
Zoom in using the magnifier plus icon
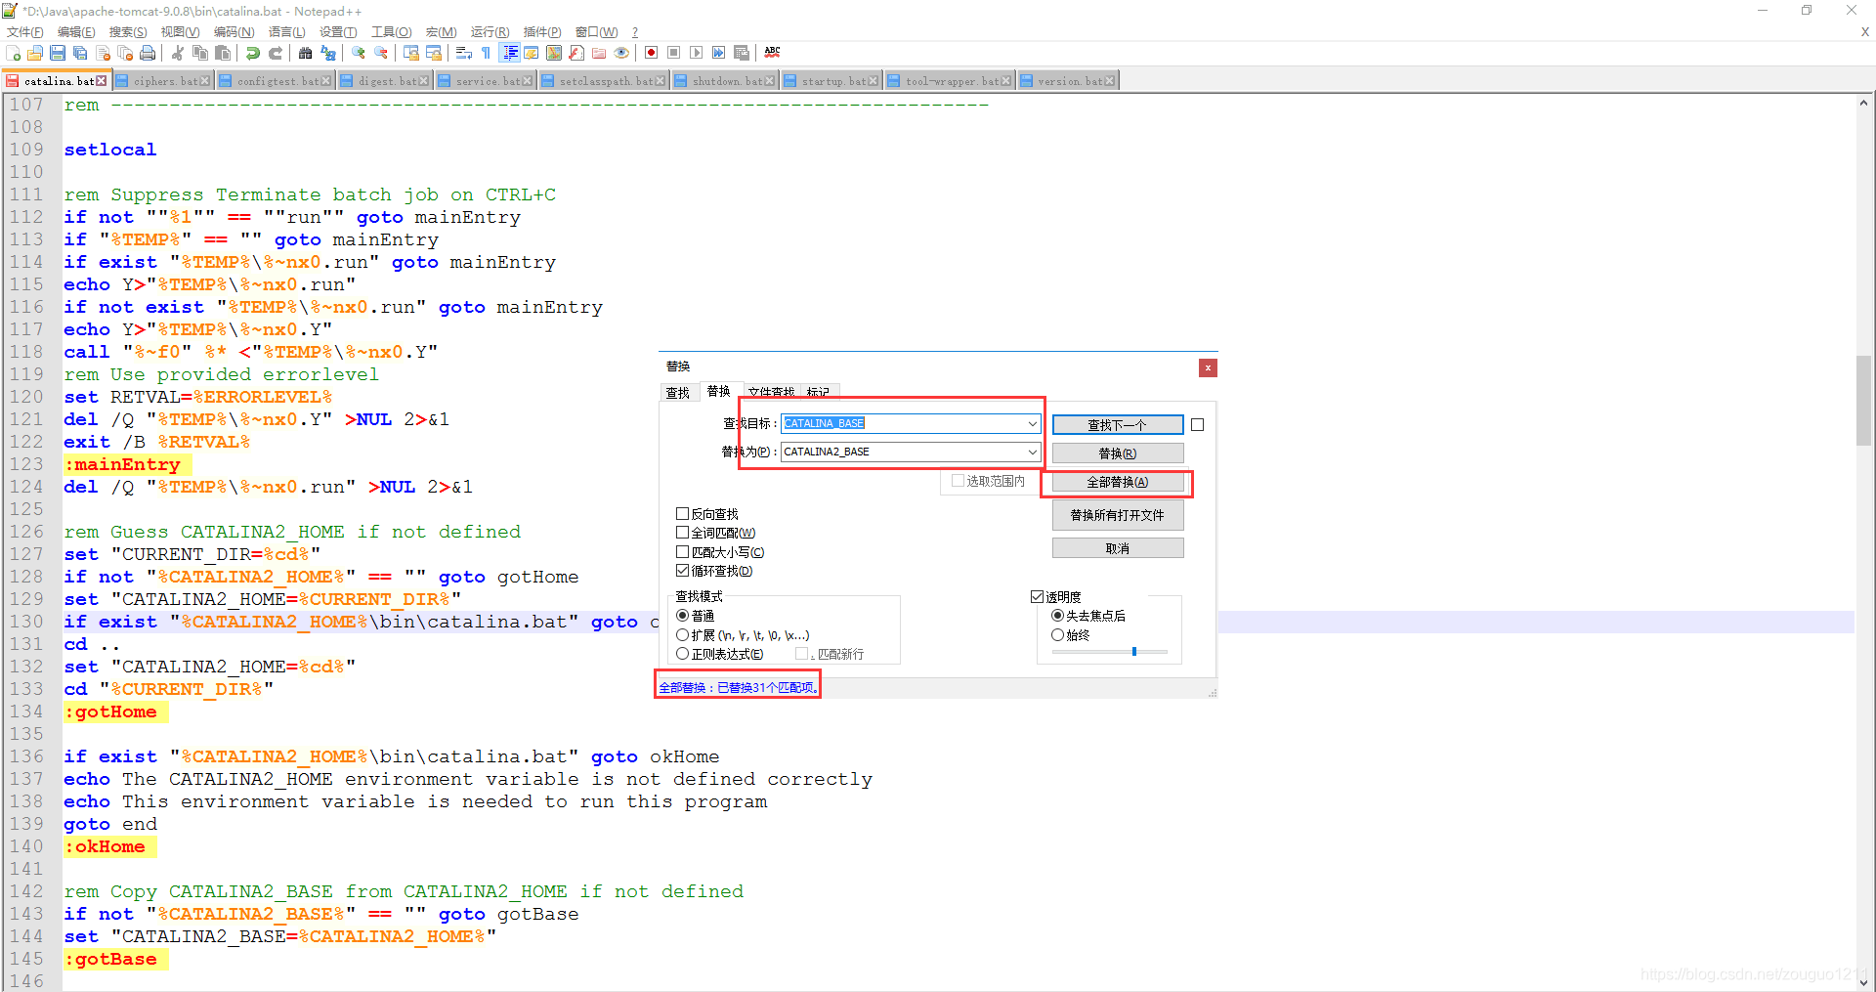coord(359,53)
